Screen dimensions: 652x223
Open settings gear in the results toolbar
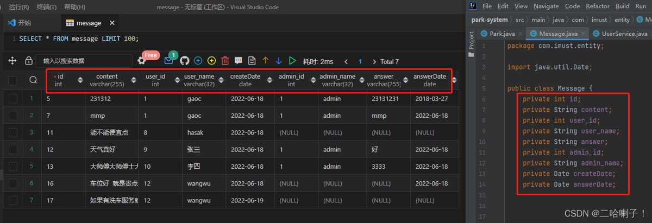coord(142,61)
